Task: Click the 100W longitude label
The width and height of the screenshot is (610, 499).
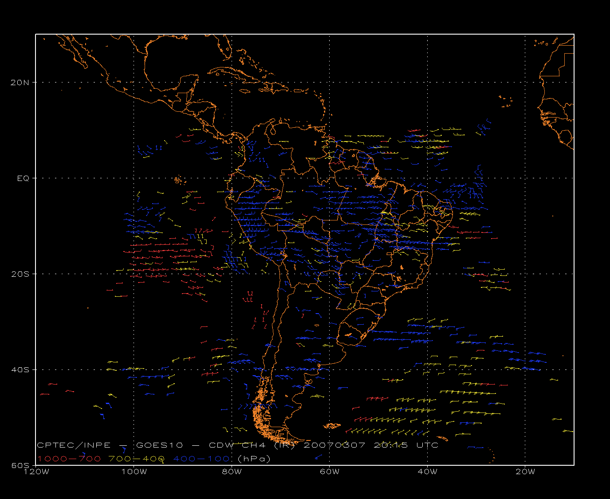Action: pyautogui.click(x=134, y=471)
